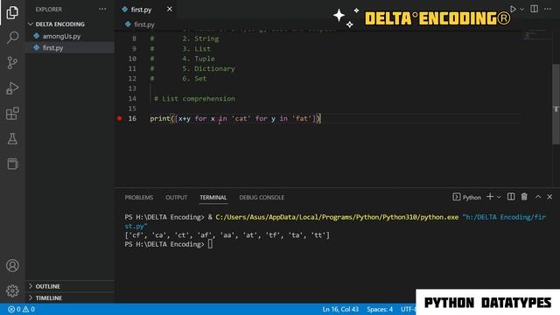Screen dimensions: 560x315
Task: Click the editor vertical scrollbar
Action: click(556, 104)
